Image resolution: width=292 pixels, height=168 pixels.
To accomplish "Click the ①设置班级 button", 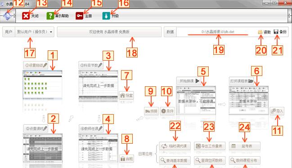I will (36, 65).
